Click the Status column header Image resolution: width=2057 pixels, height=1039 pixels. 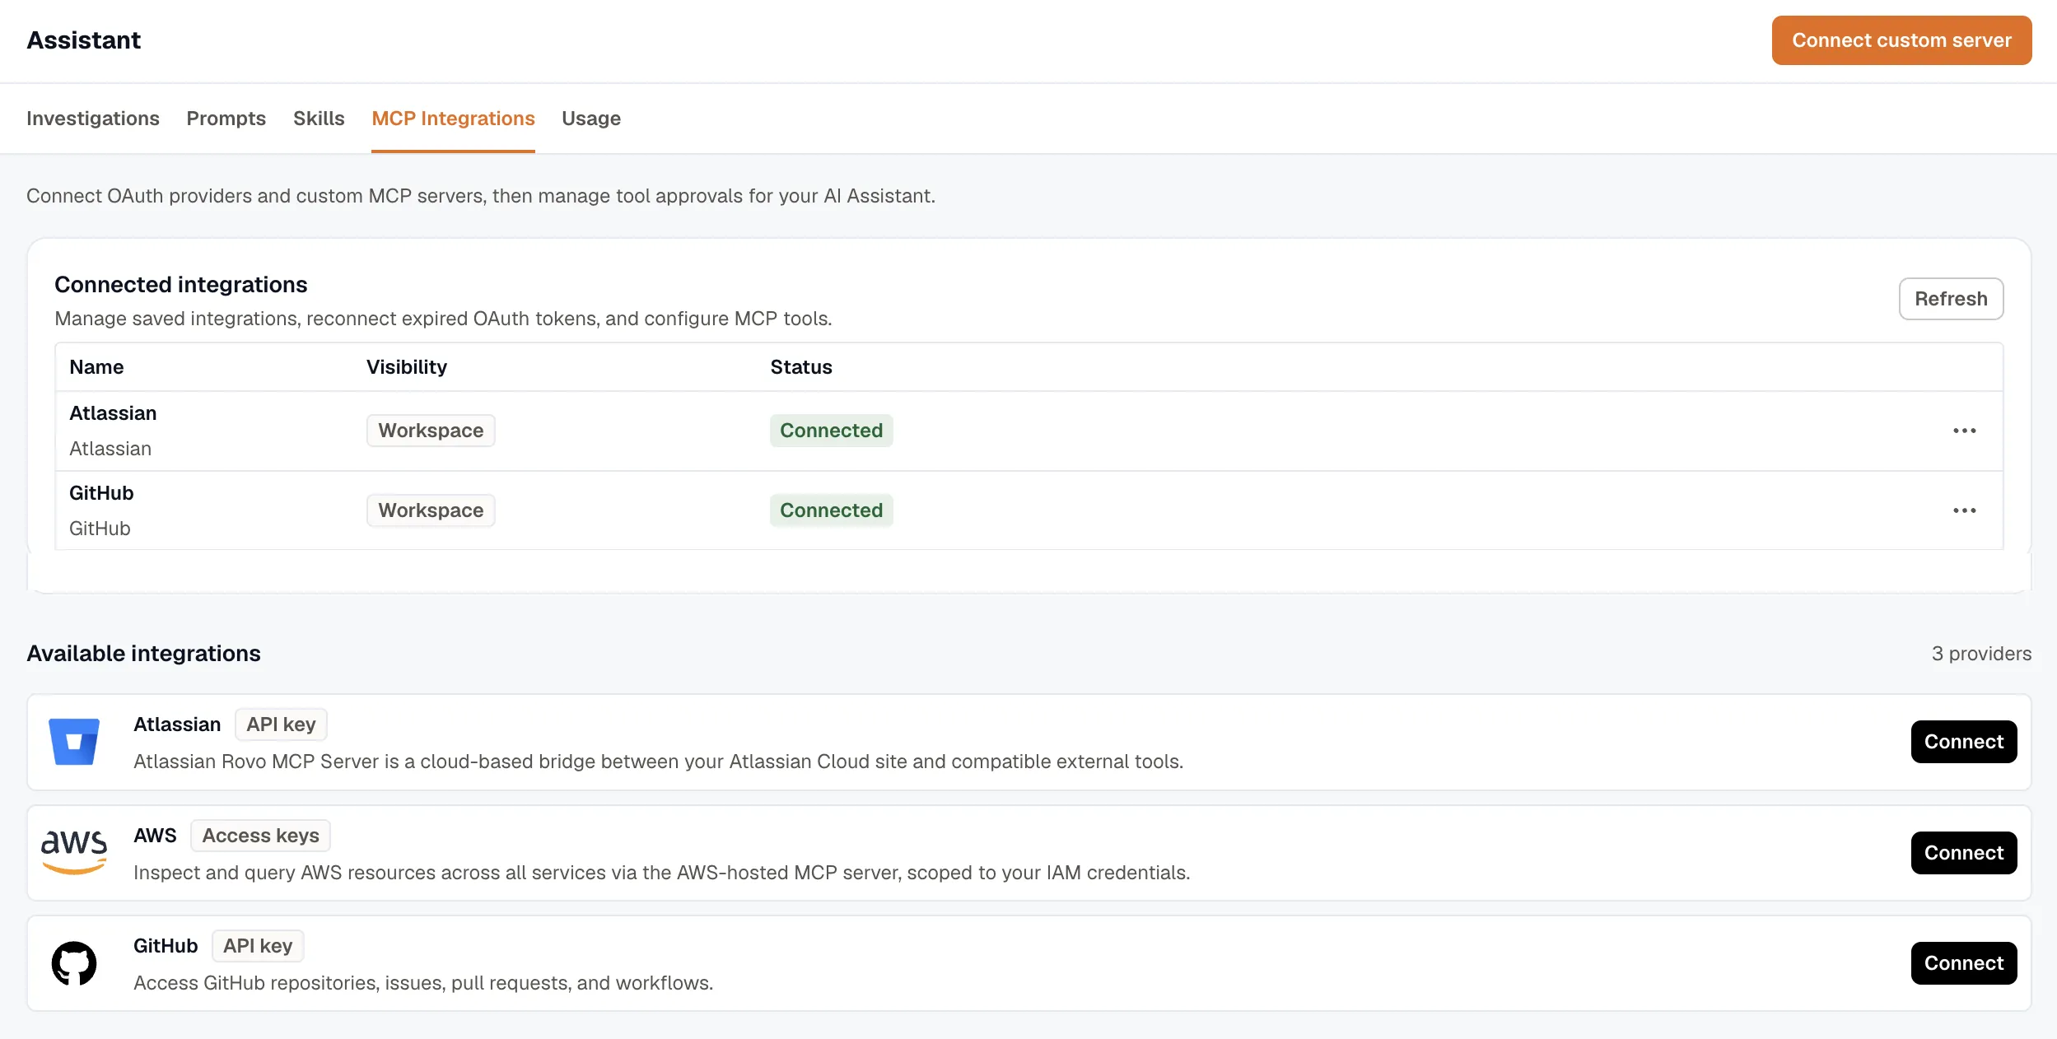[x=801, y=367]
